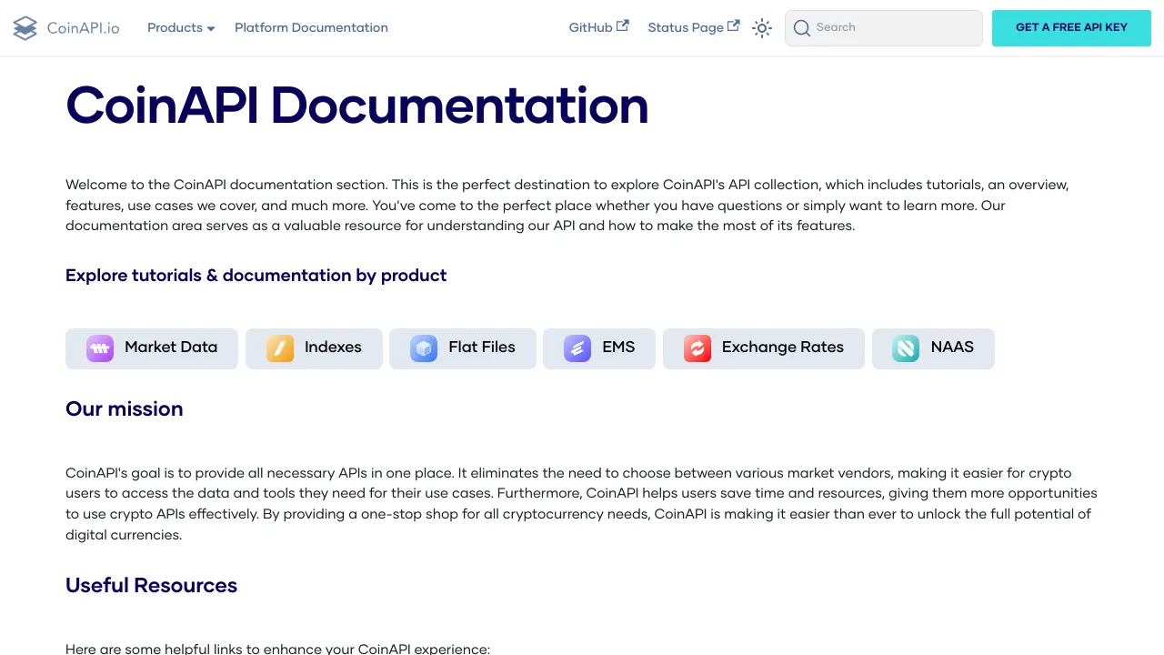Click the EMS product icon
This screenshot has height=655, width=1164.
[577, 348]
